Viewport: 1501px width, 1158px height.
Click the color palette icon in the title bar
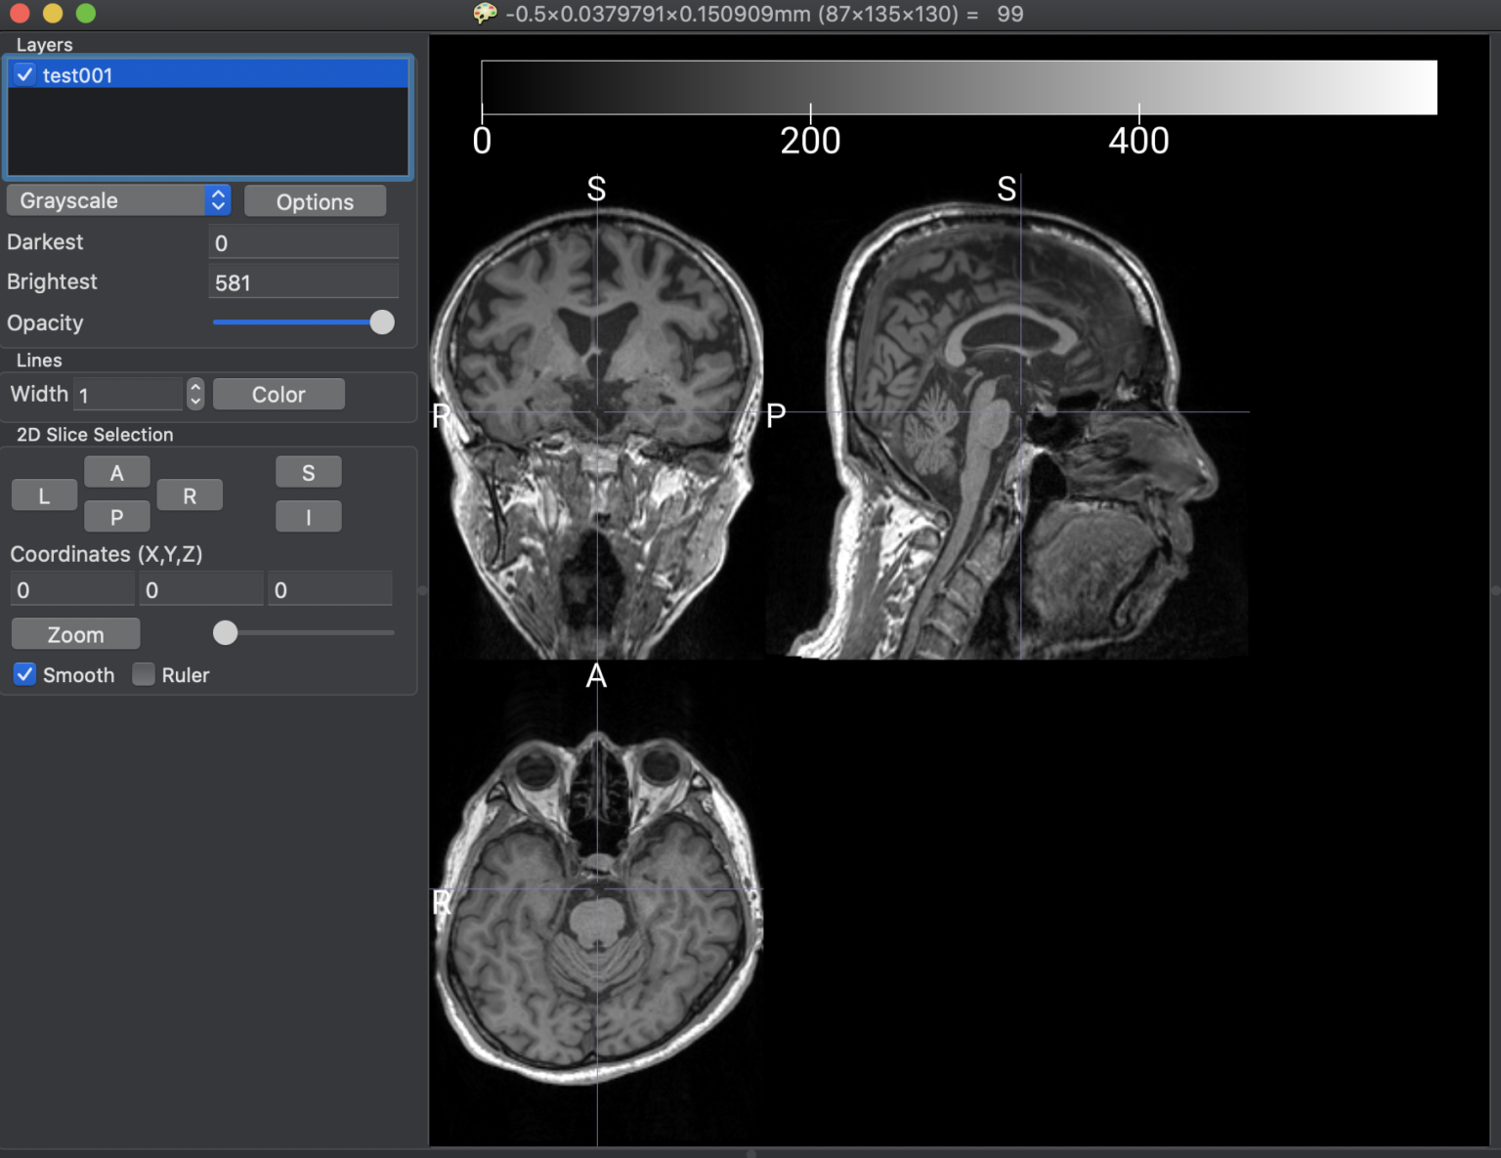pos(485,14)
